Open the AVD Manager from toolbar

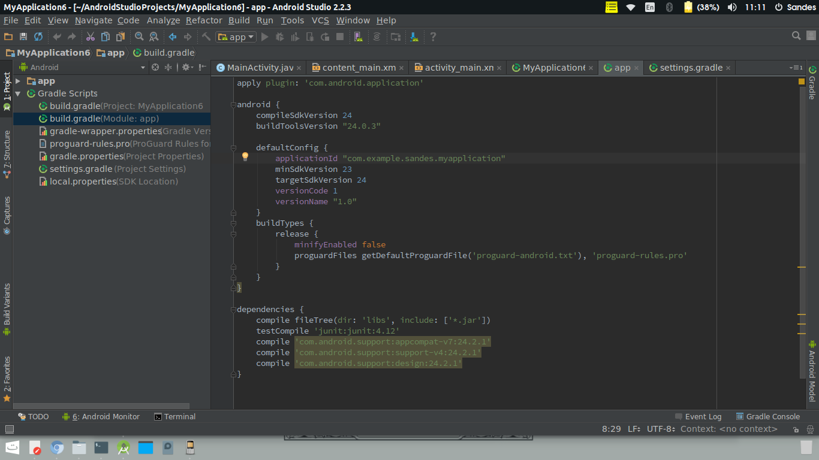[x=358, y=37]
